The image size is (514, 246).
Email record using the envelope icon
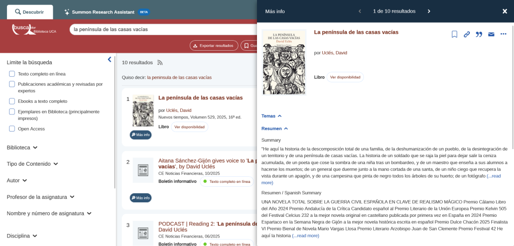coord(491,34)
